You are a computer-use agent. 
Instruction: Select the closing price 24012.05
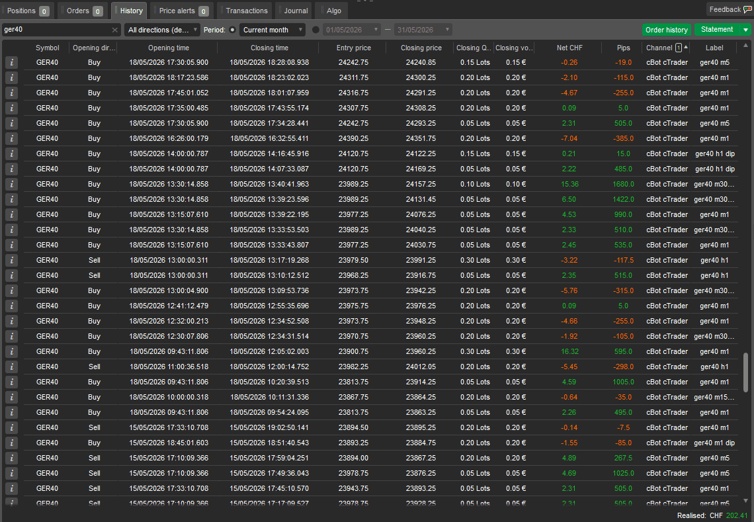(x=421, y=367)
